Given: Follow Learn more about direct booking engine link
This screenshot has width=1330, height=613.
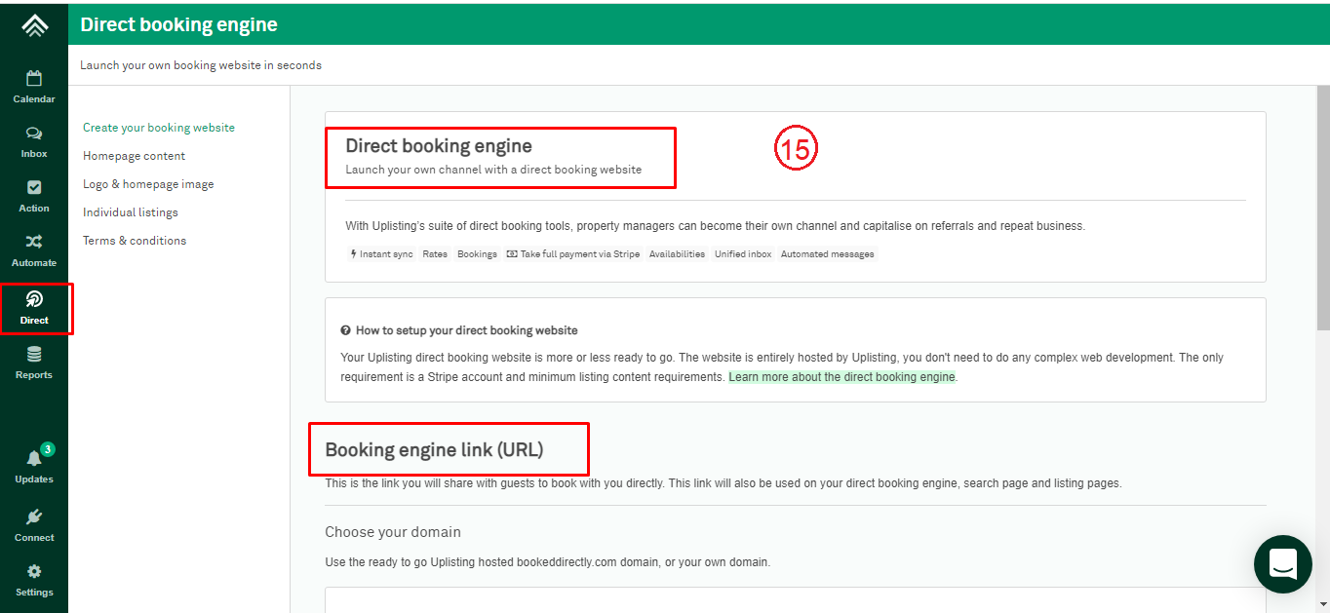Looking at the screenshot, I should [841, 377].
